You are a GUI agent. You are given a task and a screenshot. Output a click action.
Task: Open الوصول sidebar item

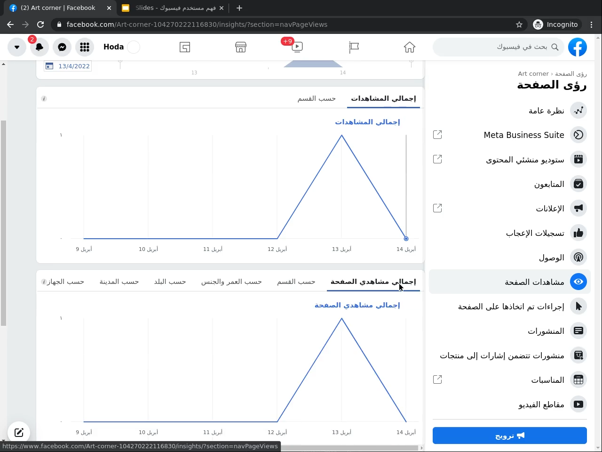coord(510,258)
